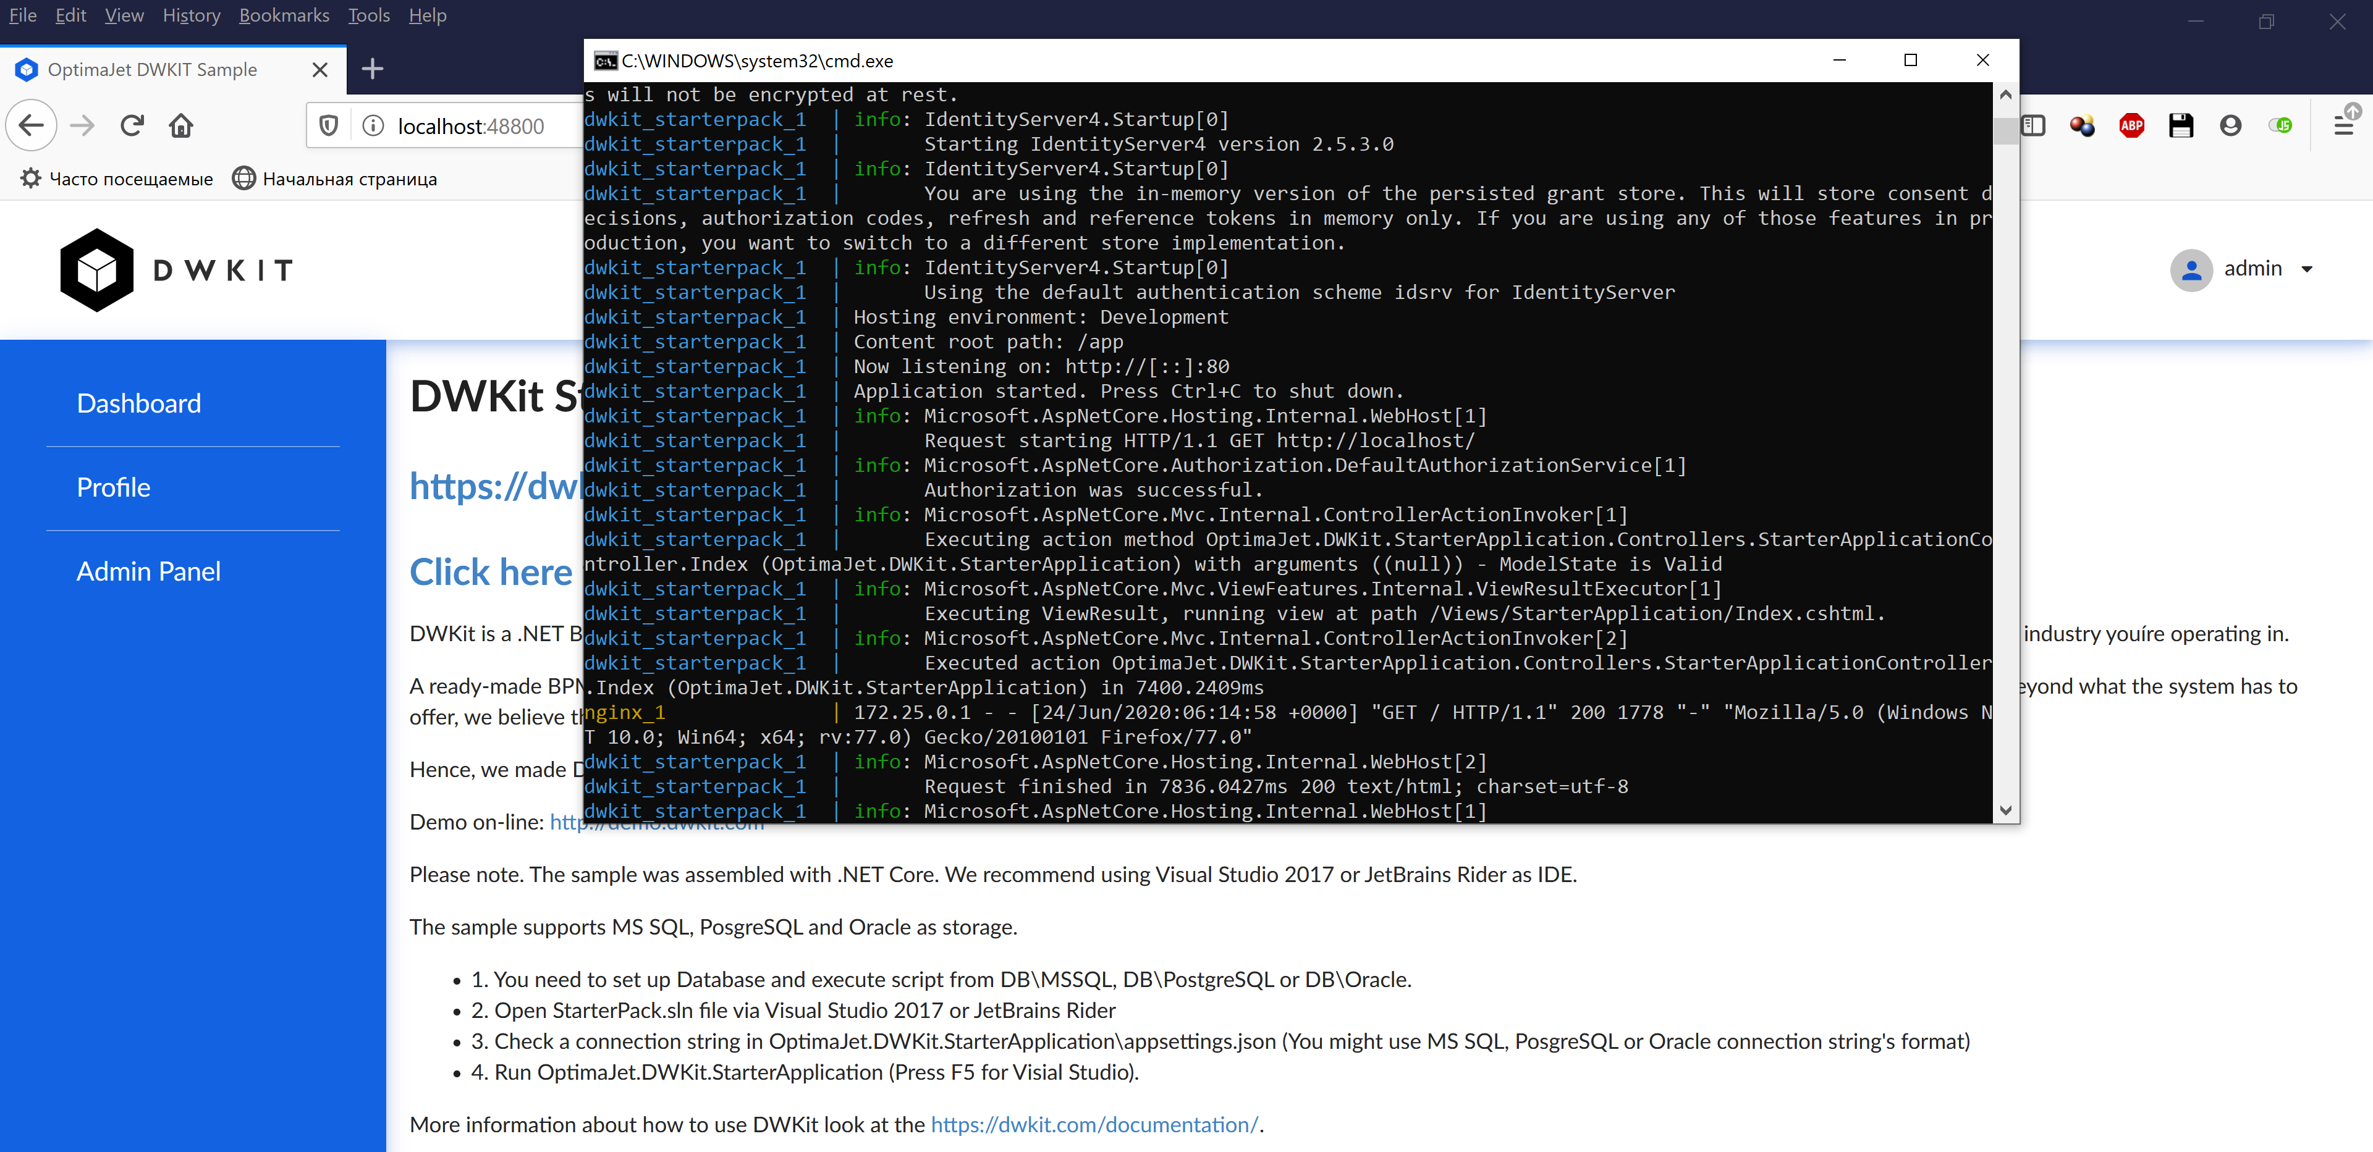Open the Bookmarks menu

[x=284, y=15]
